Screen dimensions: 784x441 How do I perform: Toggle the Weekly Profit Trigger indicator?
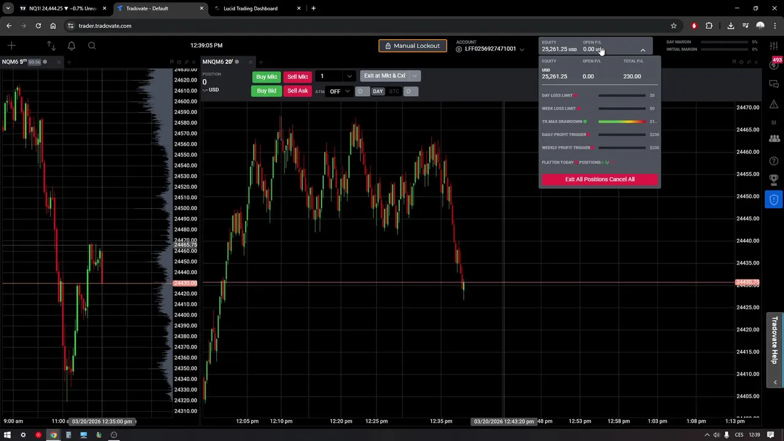point(593,148)
